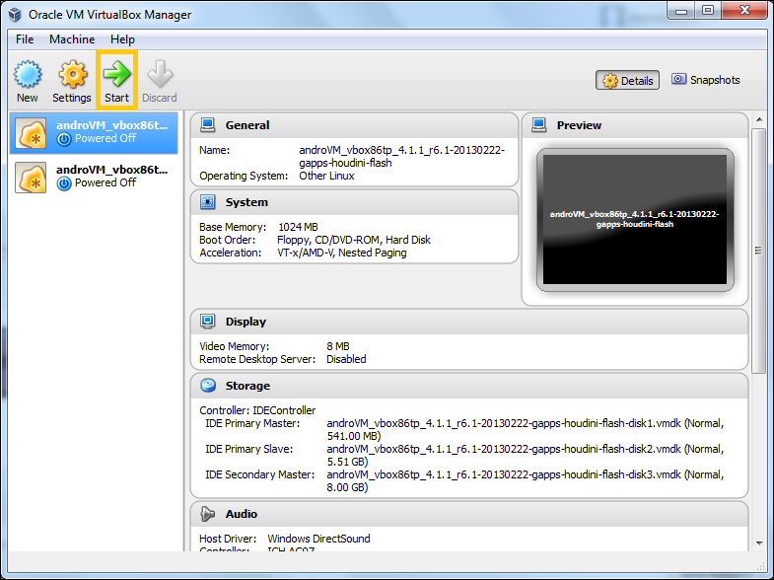
Task: Click the details pane scroll up arrow
Action: tap(759, 119)
